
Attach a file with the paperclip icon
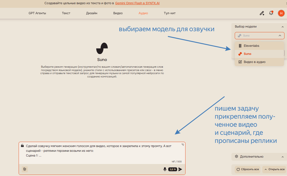(x=25, y=169)
